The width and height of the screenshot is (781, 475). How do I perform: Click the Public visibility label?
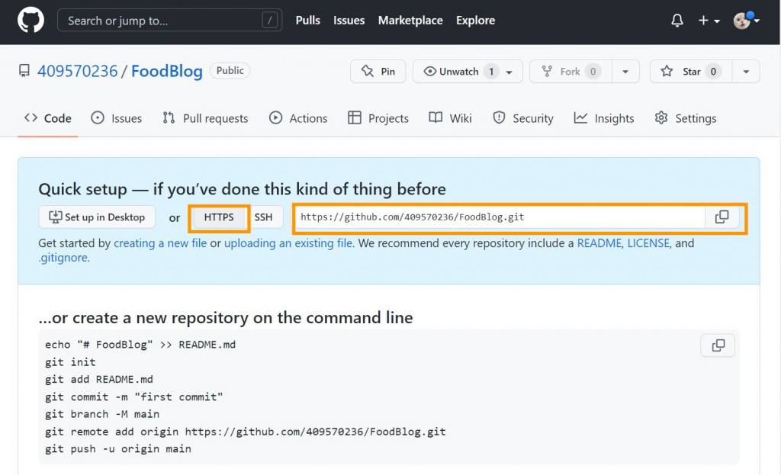(230, 71)
